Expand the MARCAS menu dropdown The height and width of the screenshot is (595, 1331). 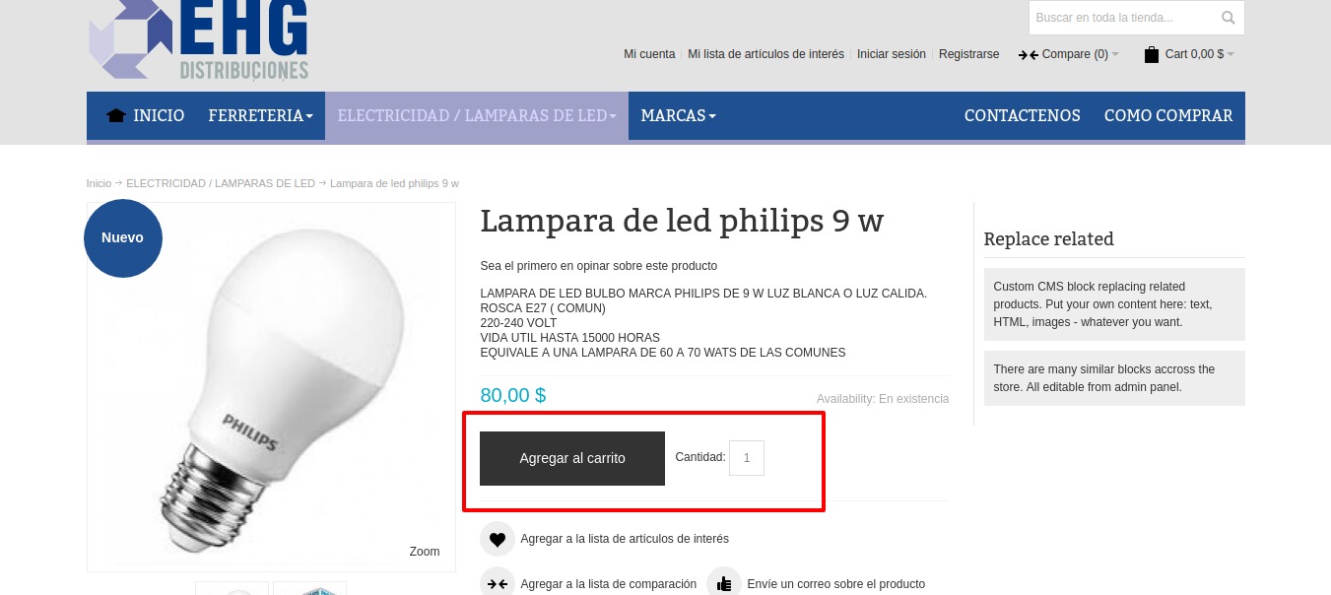[x=678, y=116]
